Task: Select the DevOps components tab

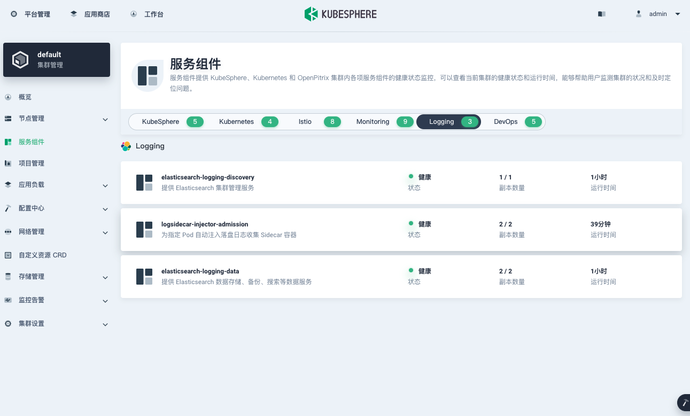Action: pyautogui.click(x=515, y=122)
